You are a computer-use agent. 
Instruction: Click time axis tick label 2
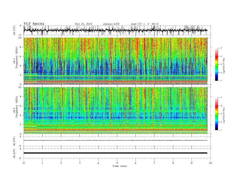pyautogui.click(x=61, y=163)
